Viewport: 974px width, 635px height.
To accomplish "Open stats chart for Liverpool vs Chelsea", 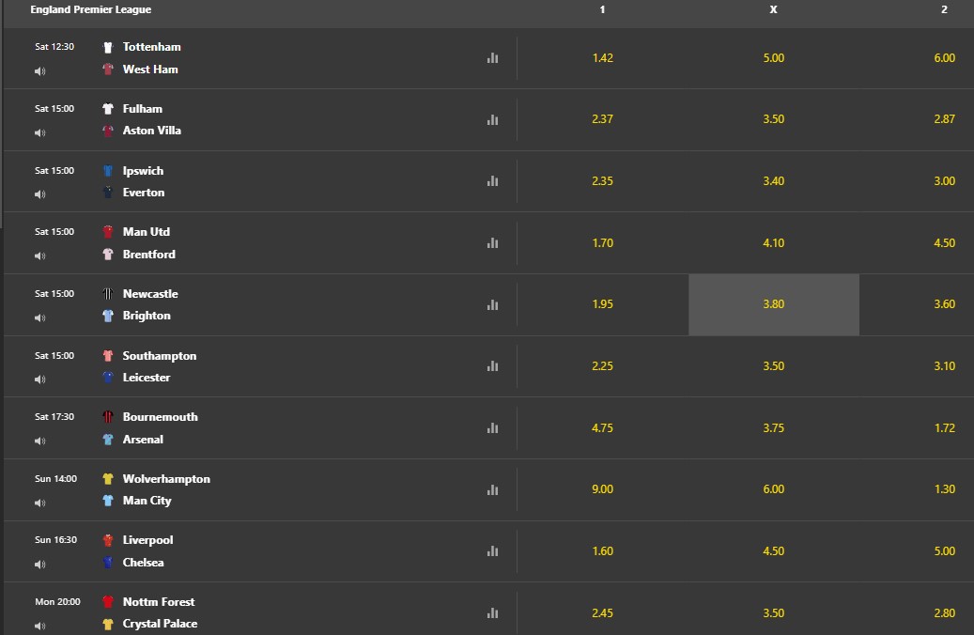I will [492, 551].
